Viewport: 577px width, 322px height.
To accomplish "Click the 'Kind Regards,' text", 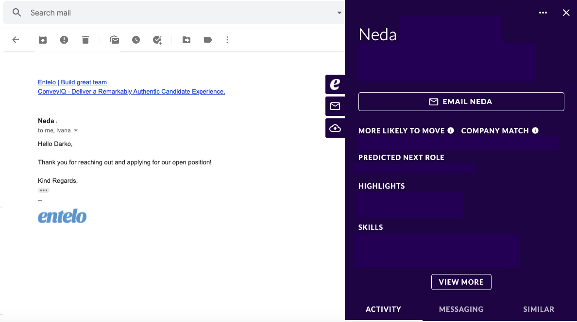I will click(x=58, y=180).
